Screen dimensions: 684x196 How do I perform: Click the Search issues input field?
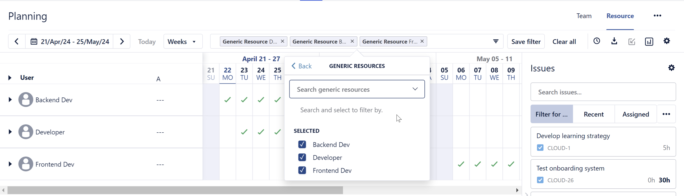tap(603, 92)
